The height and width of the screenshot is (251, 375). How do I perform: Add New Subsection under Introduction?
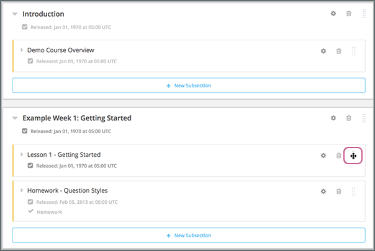coord(189,86)
